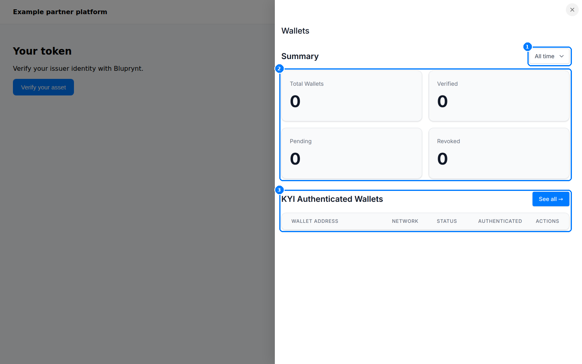Click the Verify your issuer identity text
This screenshot has height=364, width=582.
(78, 68)
